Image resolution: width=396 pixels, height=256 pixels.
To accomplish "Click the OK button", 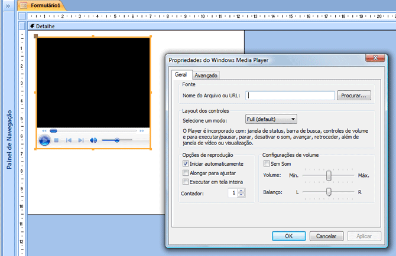I will 289,236.
